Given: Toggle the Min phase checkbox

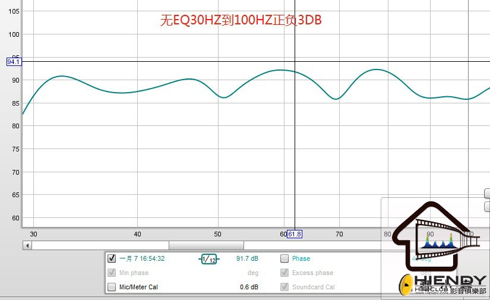Looking at the screenshot, I should pyautogui.click(x=112, y=273).
